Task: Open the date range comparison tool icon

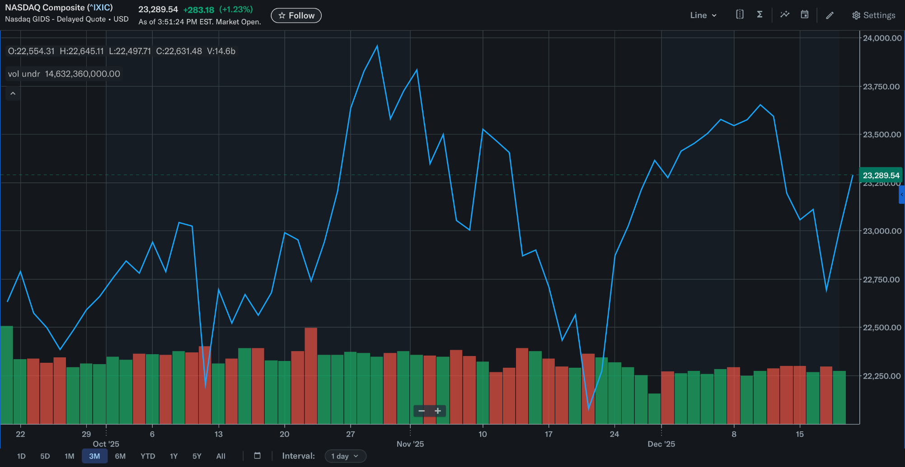Action: pos(740,15)
